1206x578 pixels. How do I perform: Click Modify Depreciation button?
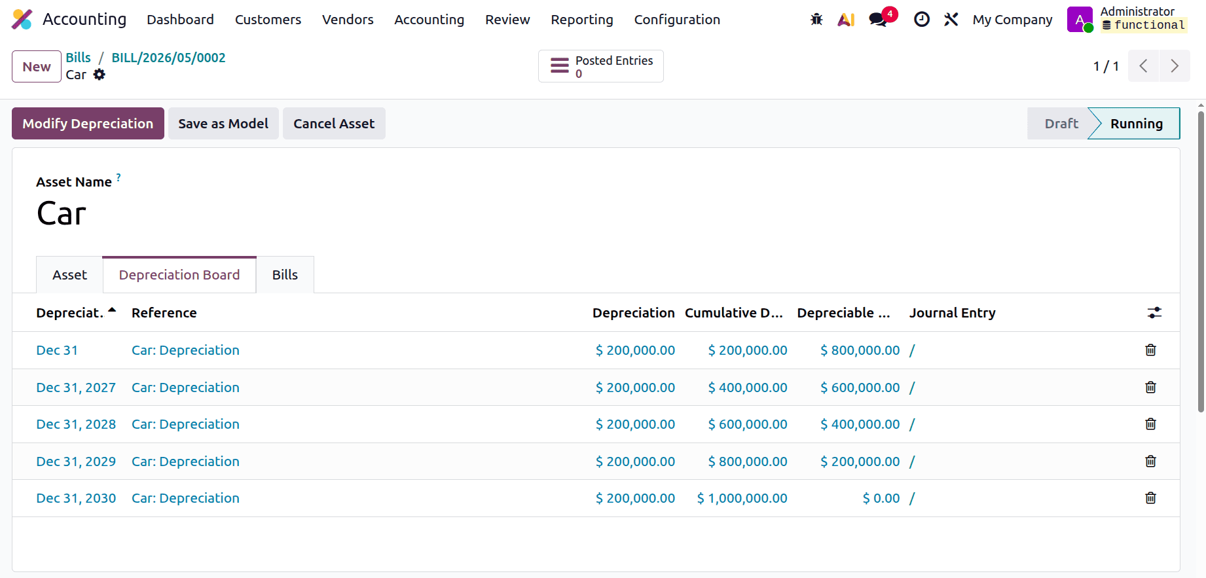click(x=88, y=124)
